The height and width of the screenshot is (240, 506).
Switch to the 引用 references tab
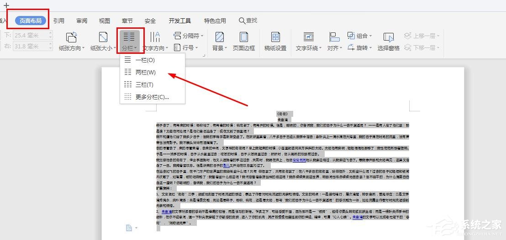59,21
